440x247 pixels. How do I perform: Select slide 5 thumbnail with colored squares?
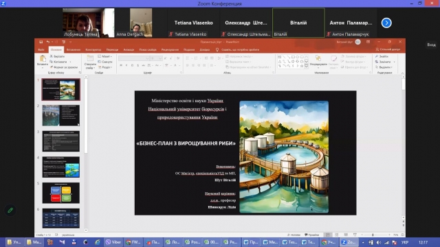point(61,193)
